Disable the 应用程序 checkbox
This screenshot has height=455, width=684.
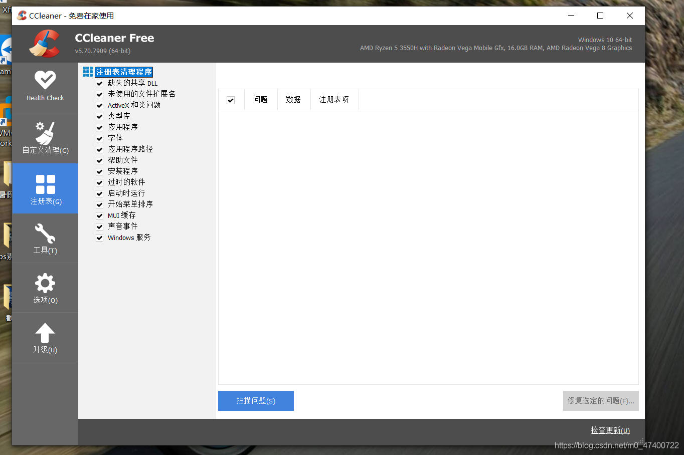coord(99,127)
